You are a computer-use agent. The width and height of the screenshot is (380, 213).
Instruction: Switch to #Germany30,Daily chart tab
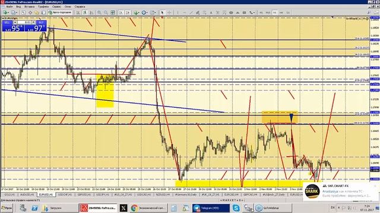coord(186,195)
